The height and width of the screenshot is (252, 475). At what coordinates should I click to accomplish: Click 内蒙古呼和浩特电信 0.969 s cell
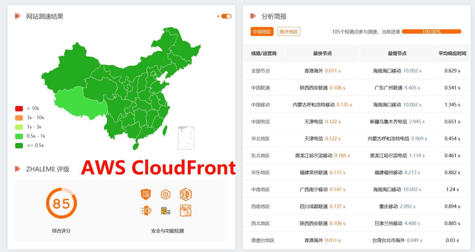tap(397, 138)
